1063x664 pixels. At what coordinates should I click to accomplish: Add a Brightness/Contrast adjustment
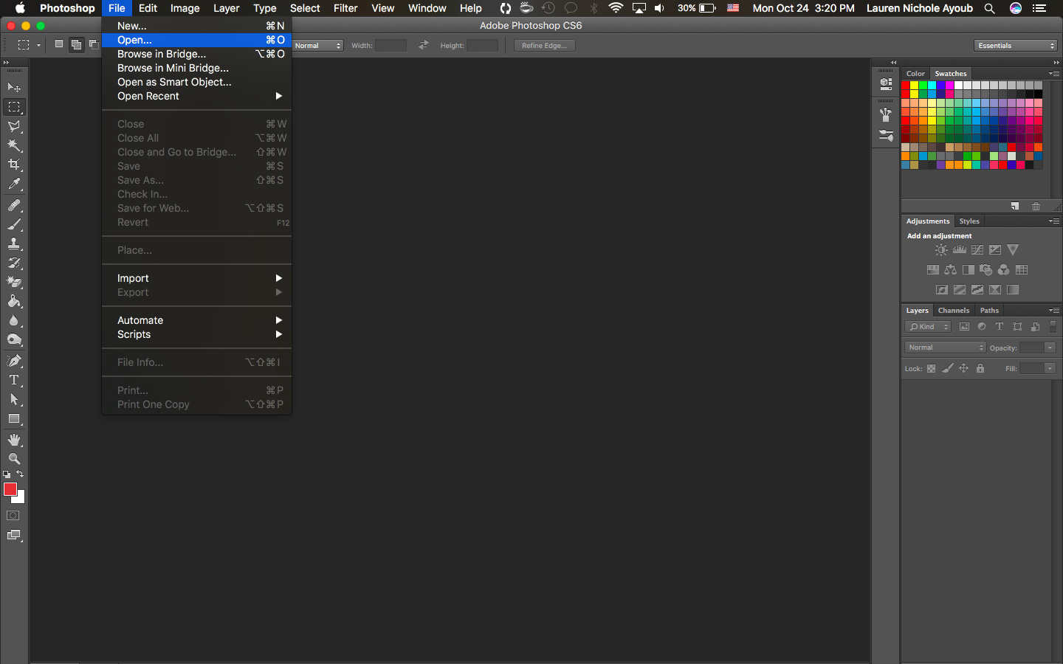click(x=941, y=250)
